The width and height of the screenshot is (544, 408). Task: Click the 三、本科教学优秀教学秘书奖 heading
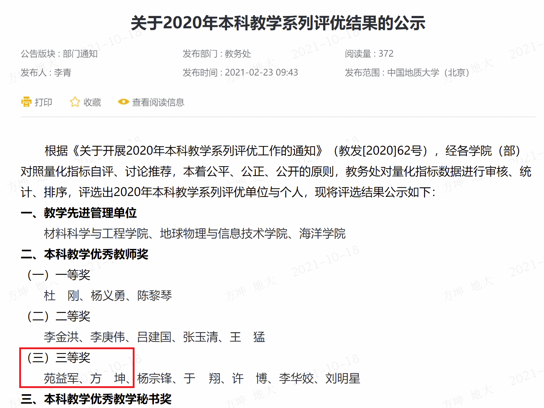pyautogui.click(x=96, y=399)
